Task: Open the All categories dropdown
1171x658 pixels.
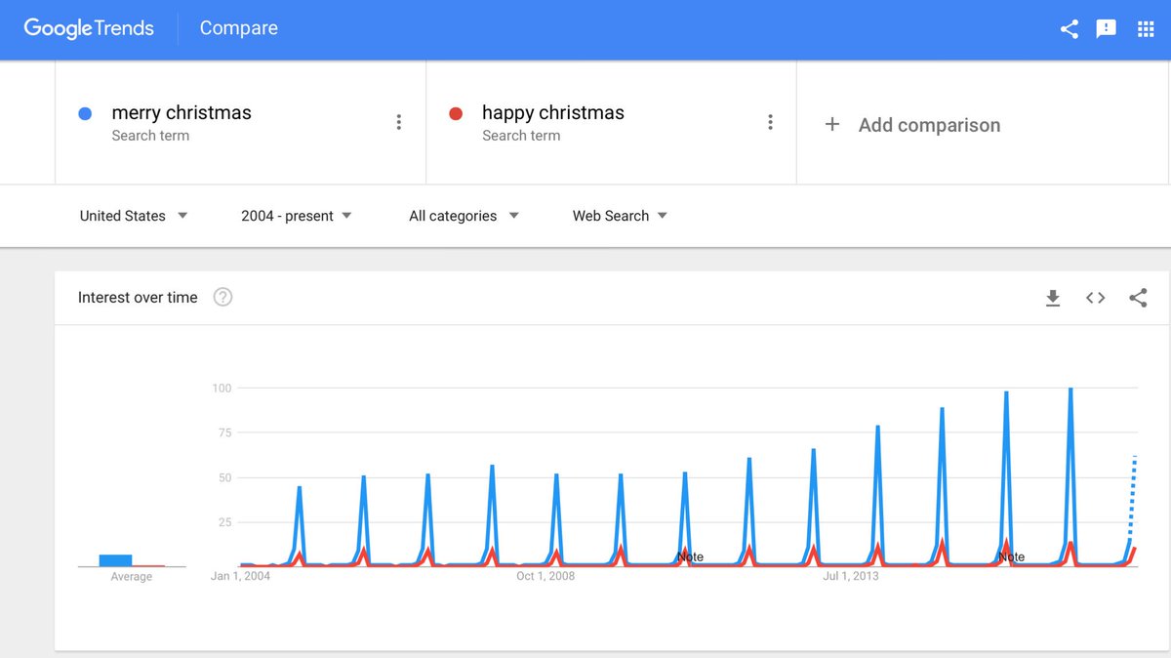Action: pyautogui.click(x=464, y=216)
